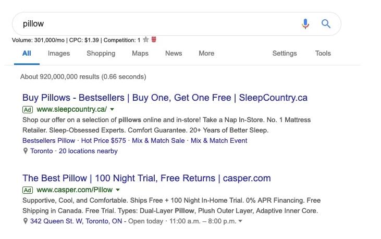Click the map pin beside Toronto
The width and height of the screenshot is (381, 239).
coord(26,151)
